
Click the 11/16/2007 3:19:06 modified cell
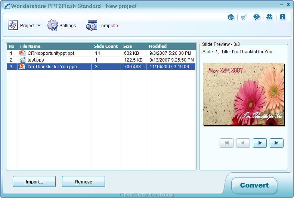tap(171, 67)
